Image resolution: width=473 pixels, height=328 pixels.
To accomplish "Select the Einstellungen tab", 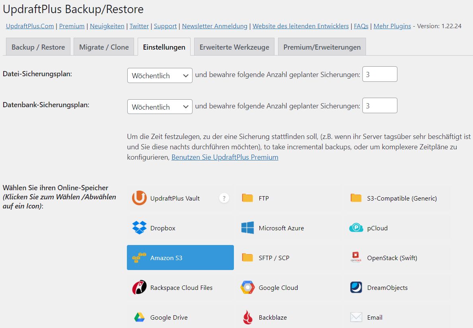I will 164,47.
